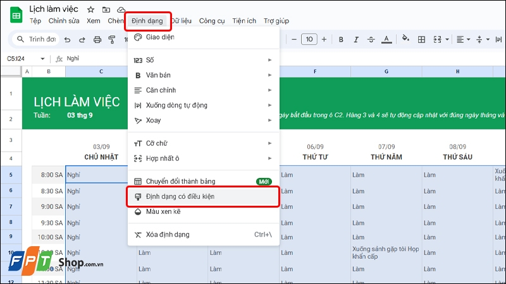The width and height of the screenshot is (506, 284).
Task: Open the fill color bucket
Action: (405, 39)
